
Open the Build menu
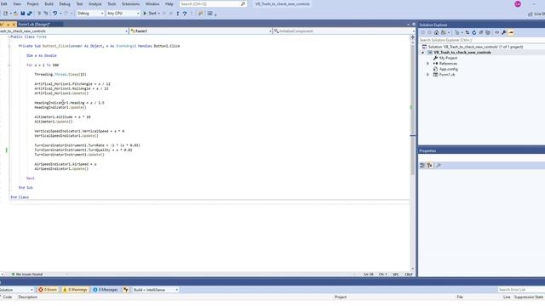tap(49, 3)
